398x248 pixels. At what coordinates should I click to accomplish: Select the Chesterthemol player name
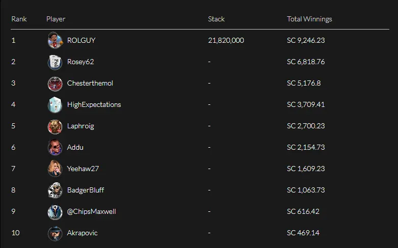pyautogui.click(x=90, y=83)
